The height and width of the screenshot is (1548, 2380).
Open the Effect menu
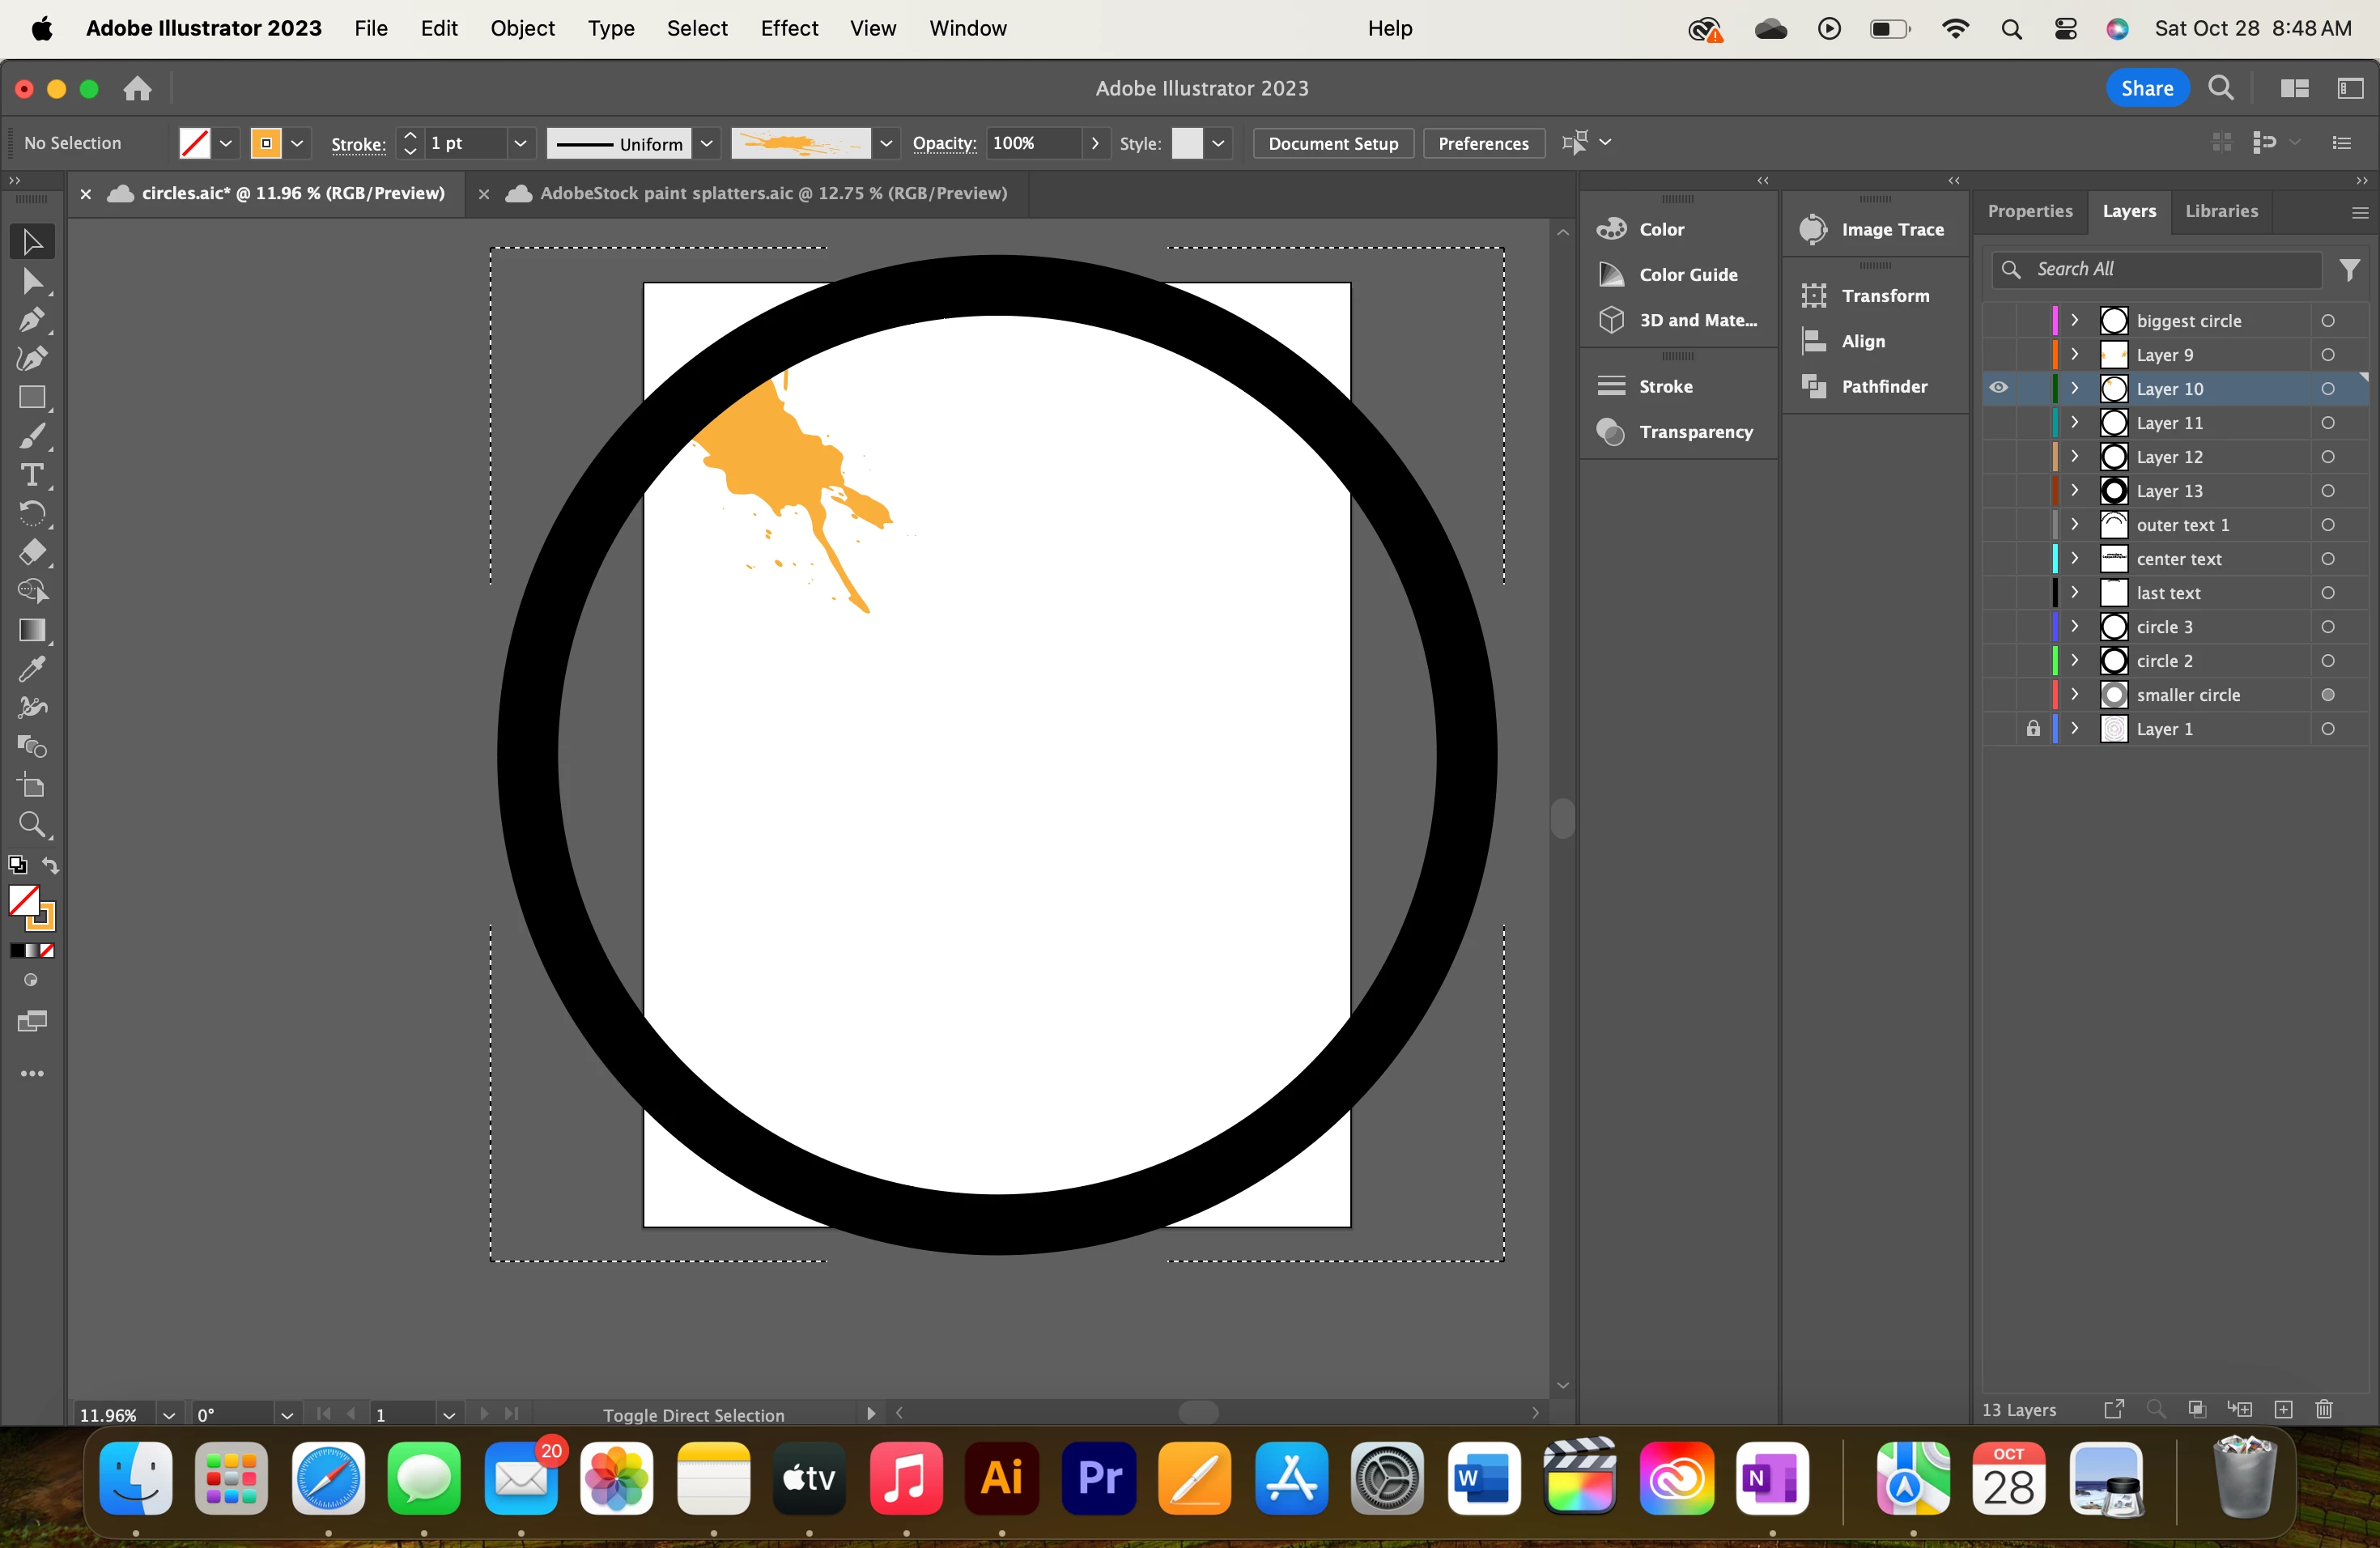[x=788, y=28]
